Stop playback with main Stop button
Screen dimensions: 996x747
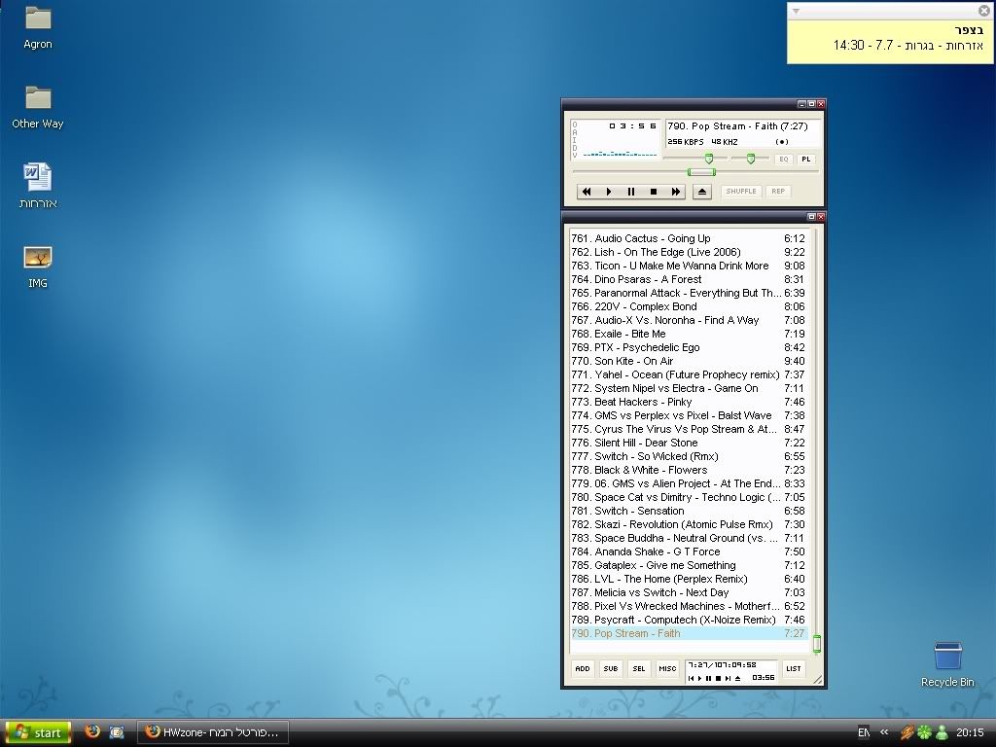[653, 192]
